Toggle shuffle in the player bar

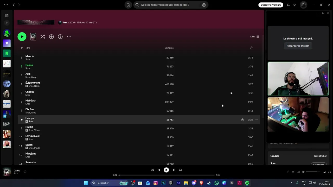point(152,170)
